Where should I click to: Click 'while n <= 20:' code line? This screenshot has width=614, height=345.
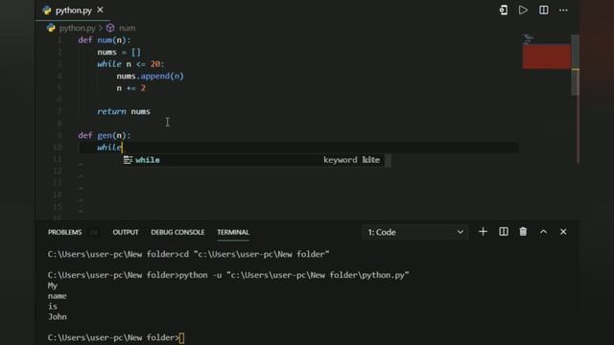130,64
